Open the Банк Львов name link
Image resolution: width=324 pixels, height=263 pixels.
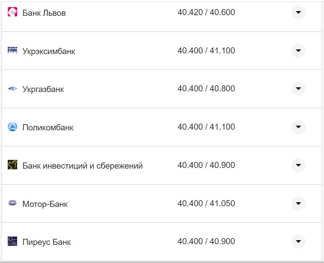(x=44, y=13)
